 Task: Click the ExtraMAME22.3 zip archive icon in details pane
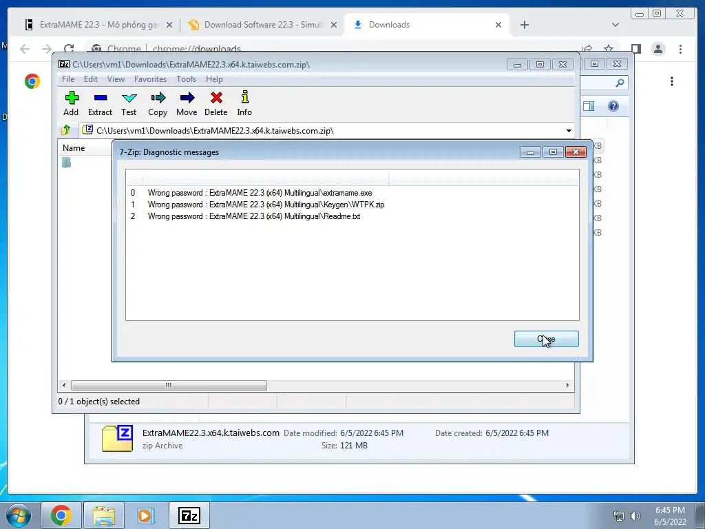click(x=117, y=439)
